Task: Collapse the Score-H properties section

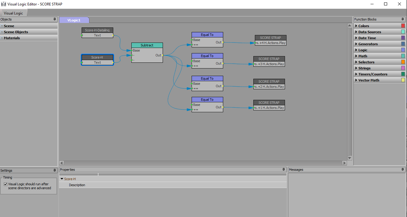Action: pos(62,179)
